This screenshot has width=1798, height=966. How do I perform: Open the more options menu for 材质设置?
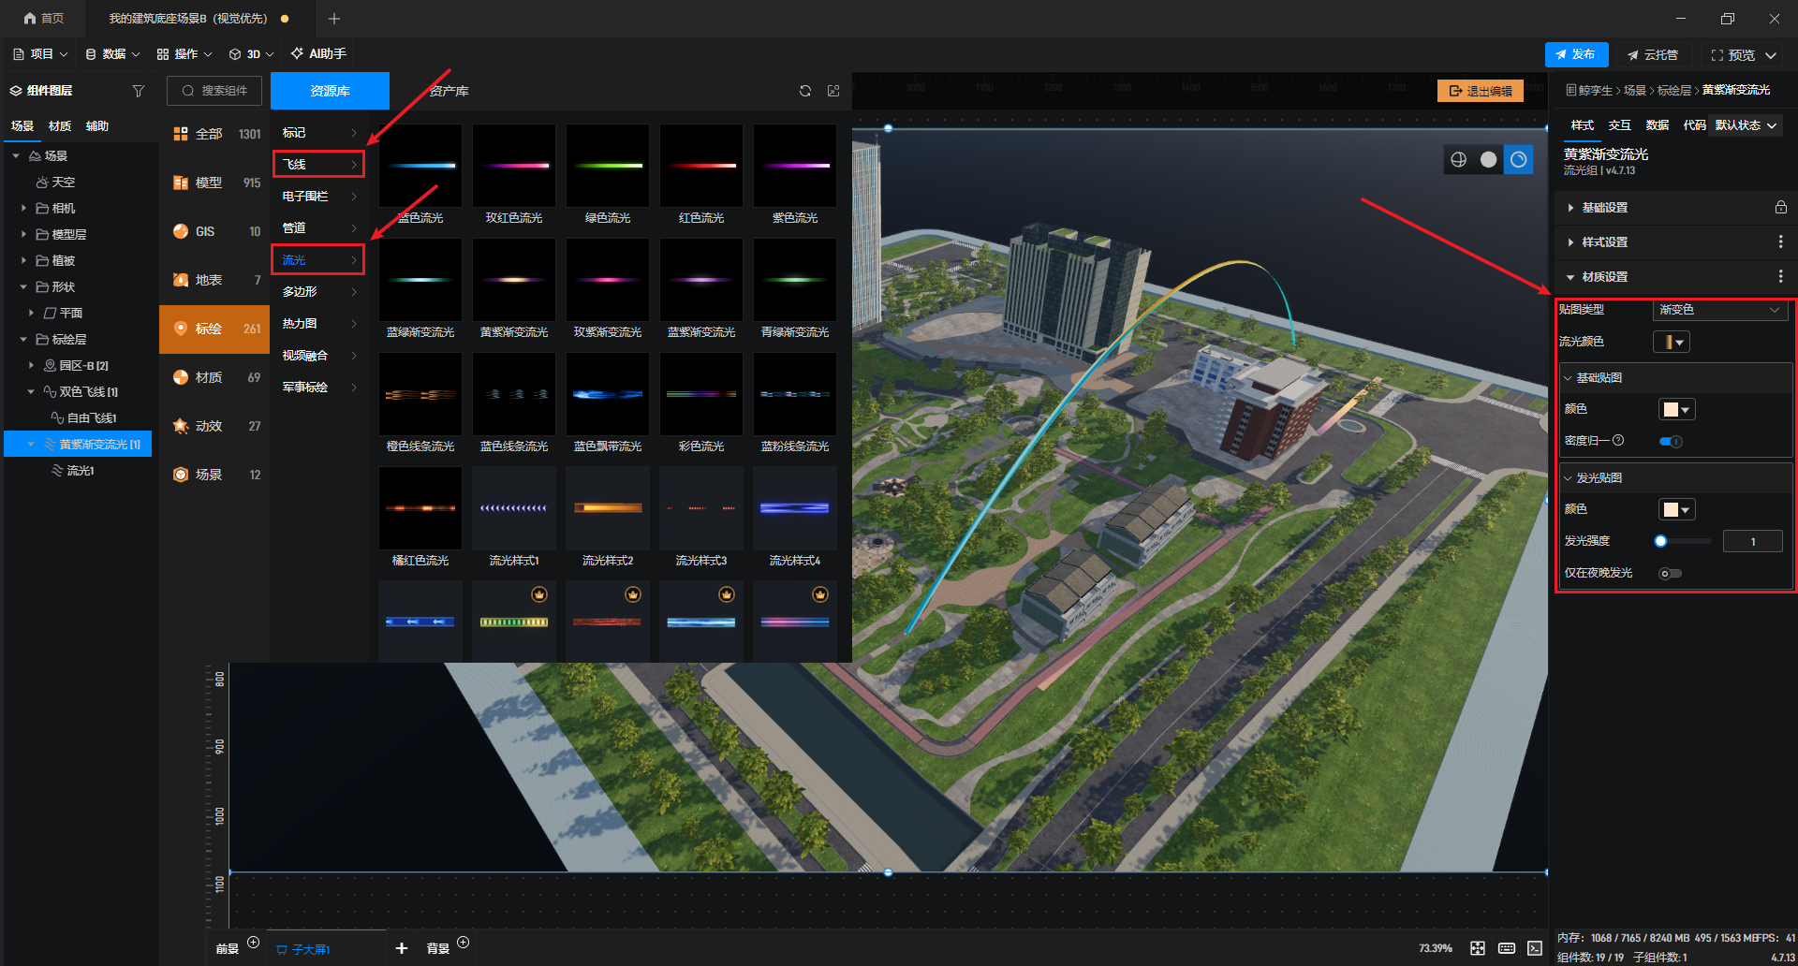(1780, 276)
